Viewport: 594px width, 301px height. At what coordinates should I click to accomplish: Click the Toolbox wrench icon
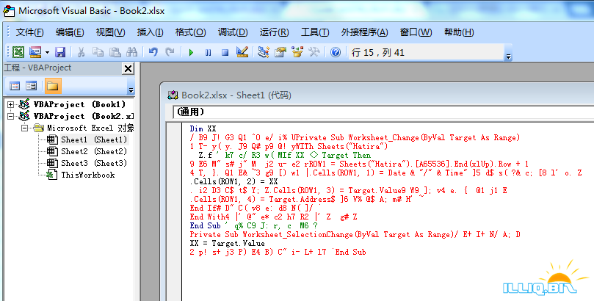tap(314, 52)
